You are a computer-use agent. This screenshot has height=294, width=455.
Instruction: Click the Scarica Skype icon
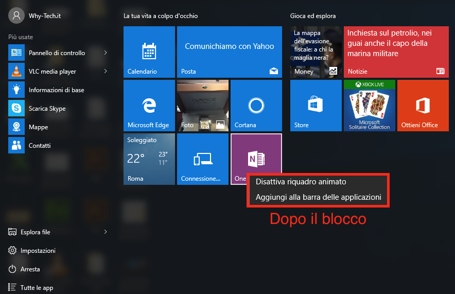[16, 108]
